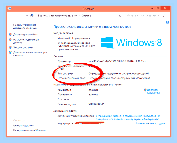Click shield icon beside Настройка удаленного доступа

[10, 40]
